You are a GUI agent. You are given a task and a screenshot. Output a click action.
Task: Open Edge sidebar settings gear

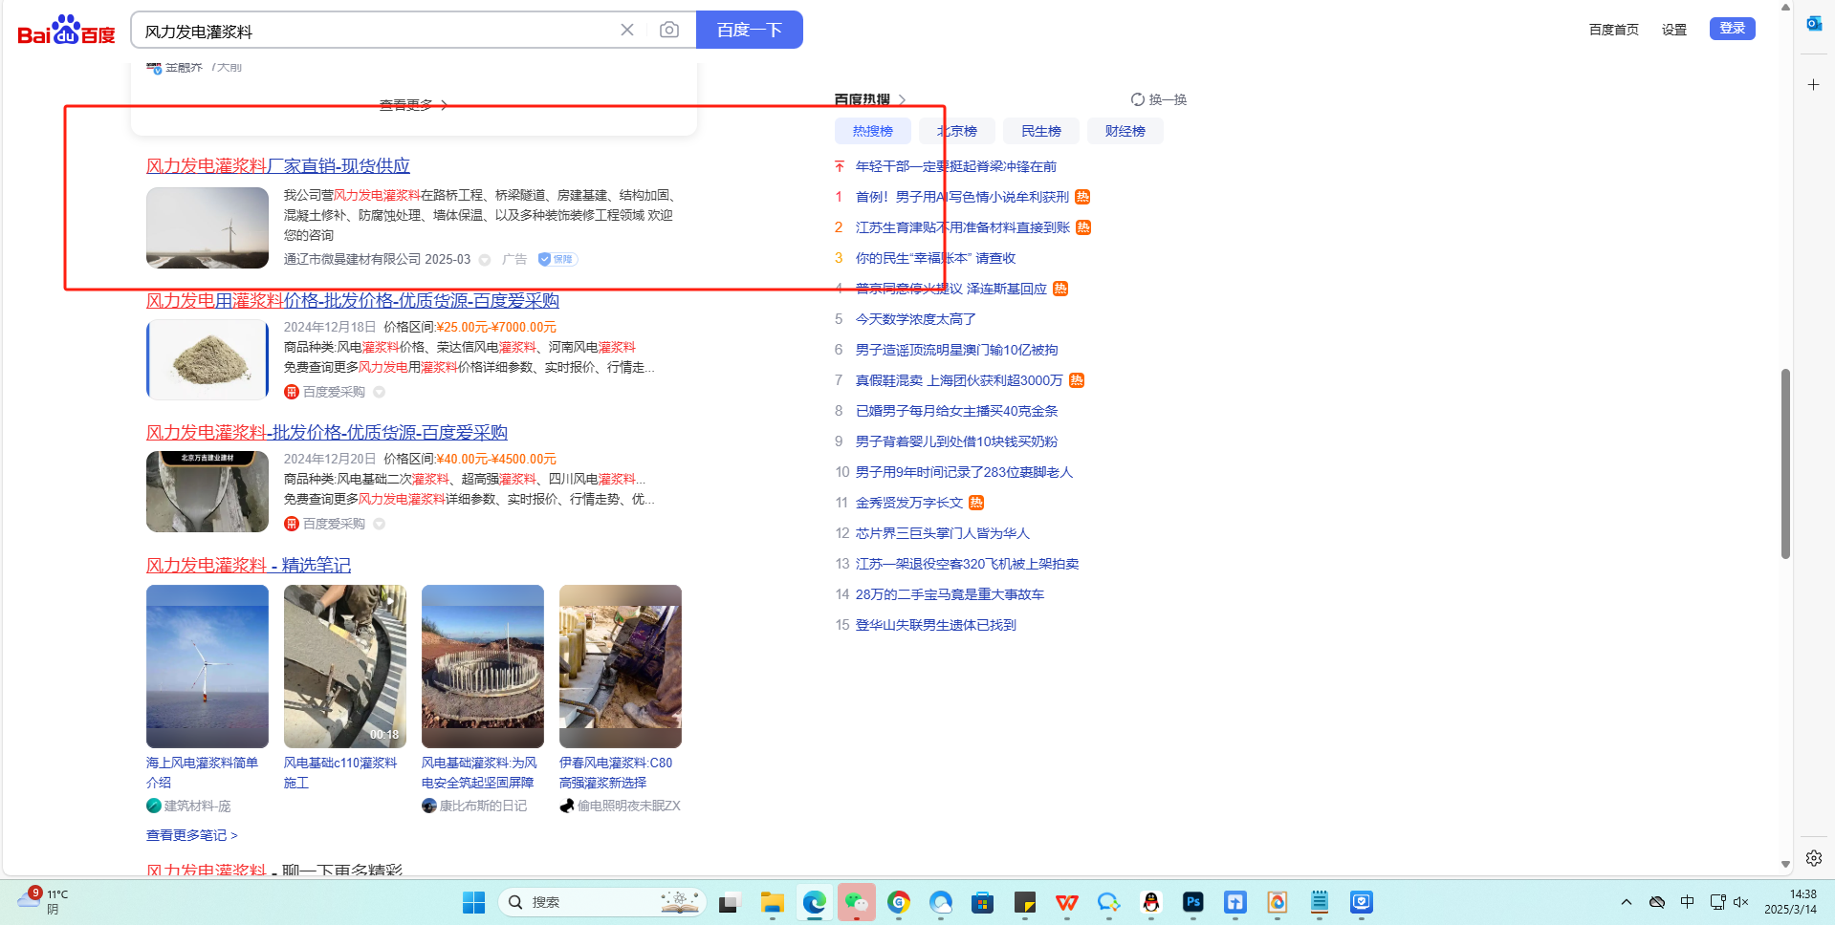click(1813, 858)
